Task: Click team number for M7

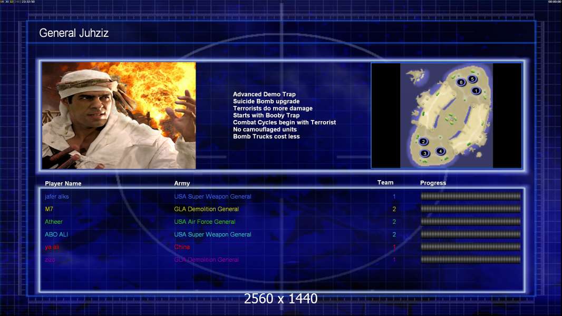Action: click(394, 209)
